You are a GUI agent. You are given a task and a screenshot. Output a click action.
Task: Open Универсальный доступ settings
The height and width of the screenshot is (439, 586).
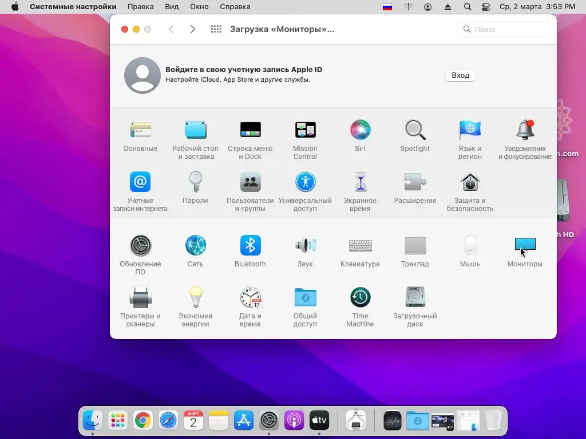305,192
